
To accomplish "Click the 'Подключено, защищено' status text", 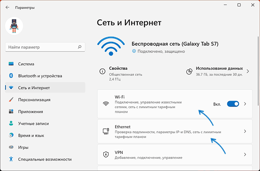I will (x=161, y=51).
